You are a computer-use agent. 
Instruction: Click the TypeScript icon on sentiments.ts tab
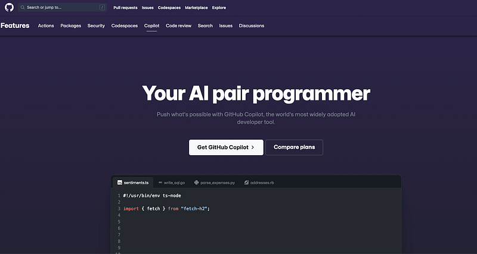click(x=120, y=183)
